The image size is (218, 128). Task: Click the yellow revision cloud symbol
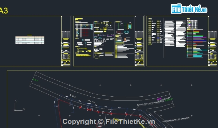[x=97, y=57]
